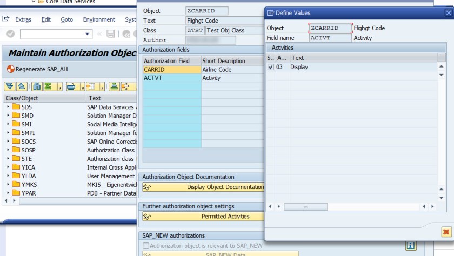Viewport: 454px width, 256px height.
Task: Open the Environment menu
Action: (99, 19)
